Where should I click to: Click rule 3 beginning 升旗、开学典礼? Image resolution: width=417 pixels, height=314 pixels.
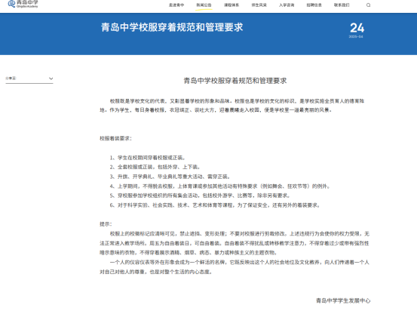(170, 177)
